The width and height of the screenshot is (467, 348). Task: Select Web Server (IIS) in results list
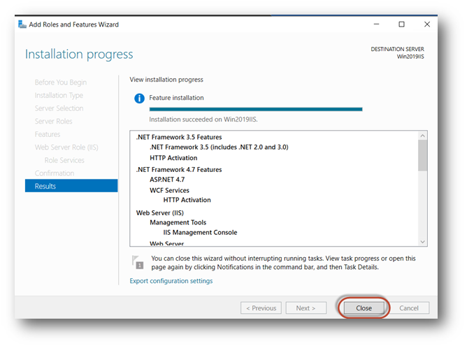click(x=159, y=212)
